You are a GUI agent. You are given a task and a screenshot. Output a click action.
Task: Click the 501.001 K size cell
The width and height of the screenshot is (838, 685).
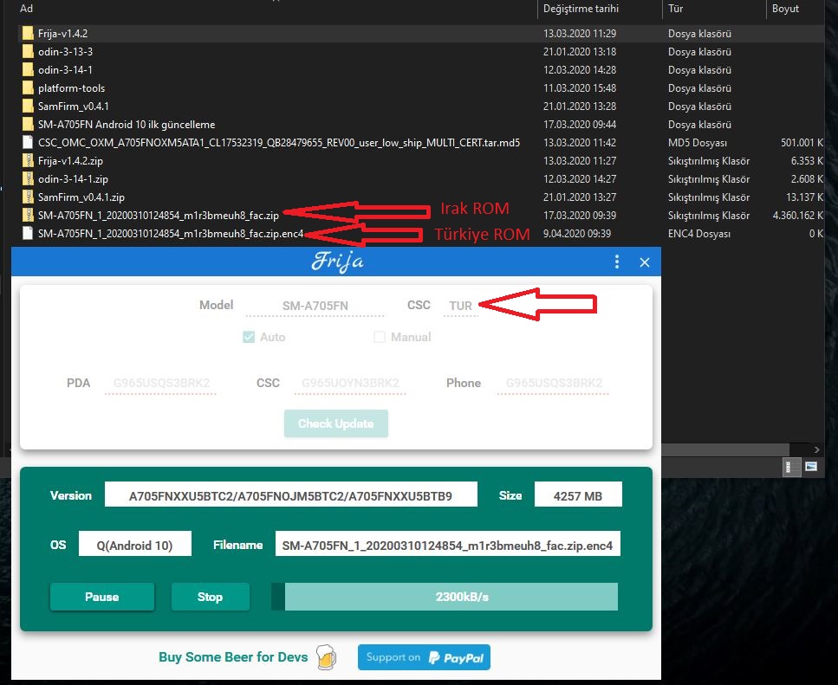click(802, 142)
